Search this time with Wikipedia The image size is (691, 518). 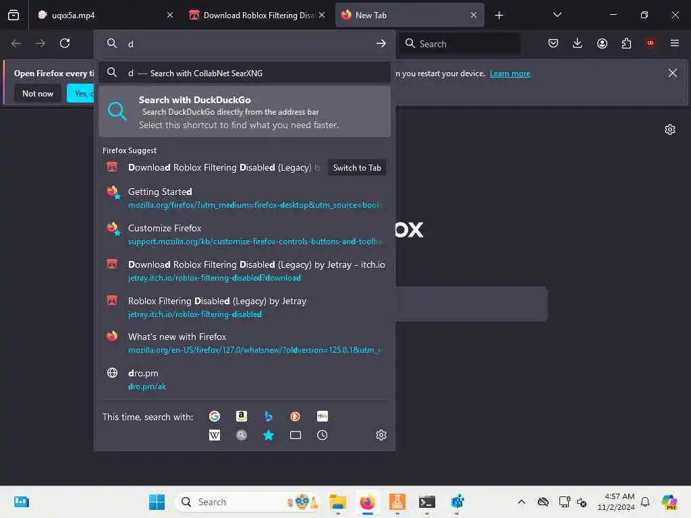215,435
